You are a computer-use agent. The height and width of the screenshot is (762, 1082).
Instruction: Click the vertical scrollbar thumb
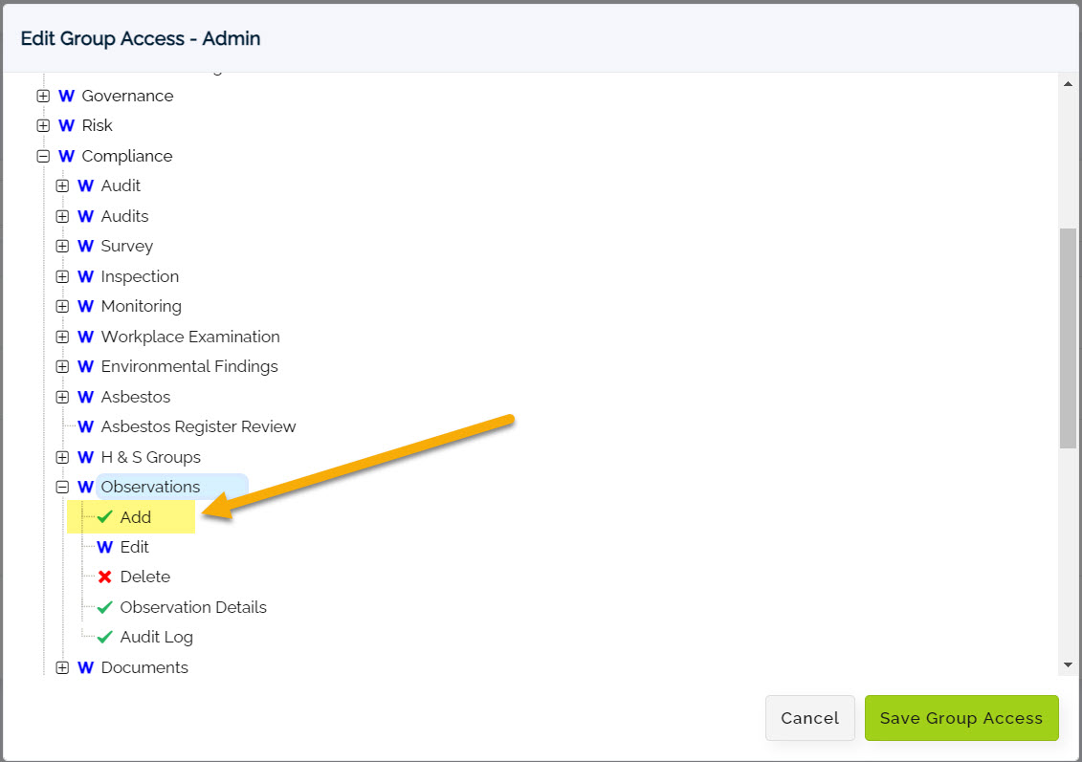[x=1068, y=337]
